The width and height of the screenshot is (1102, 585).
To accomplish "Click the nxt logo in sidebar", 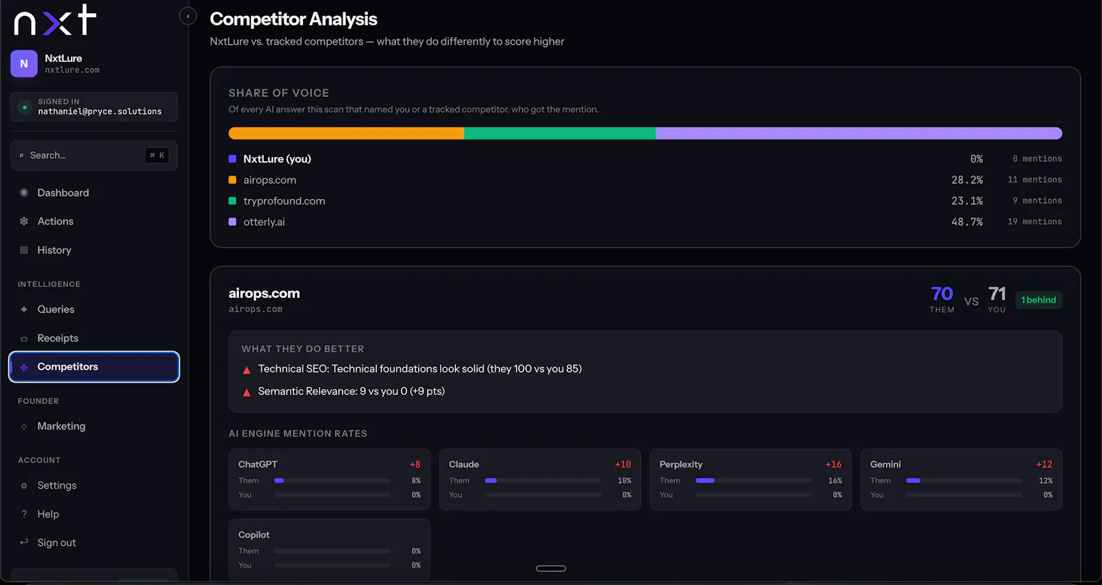I will 55,21.
